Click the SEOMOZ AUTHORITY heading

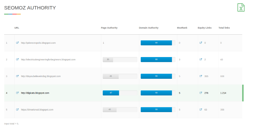tap(30, 8)
